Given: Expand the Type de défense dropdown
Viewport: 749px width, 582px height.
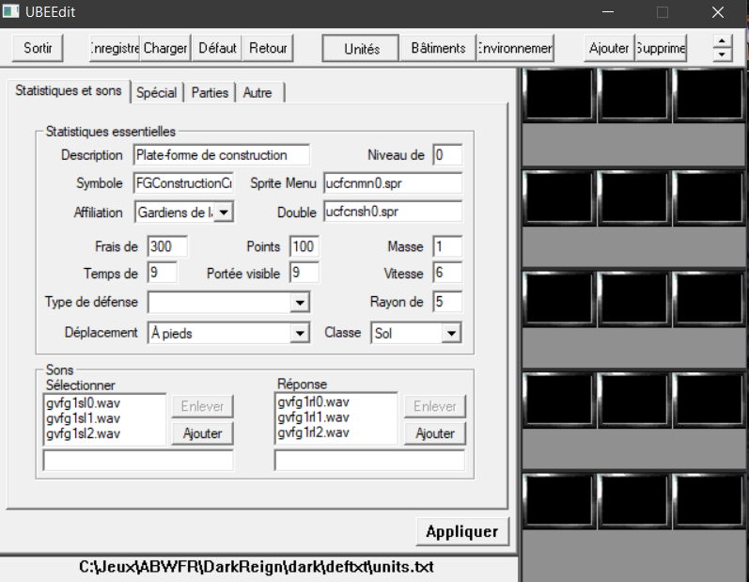Looking at the screenshot, I should click(300, 303).
